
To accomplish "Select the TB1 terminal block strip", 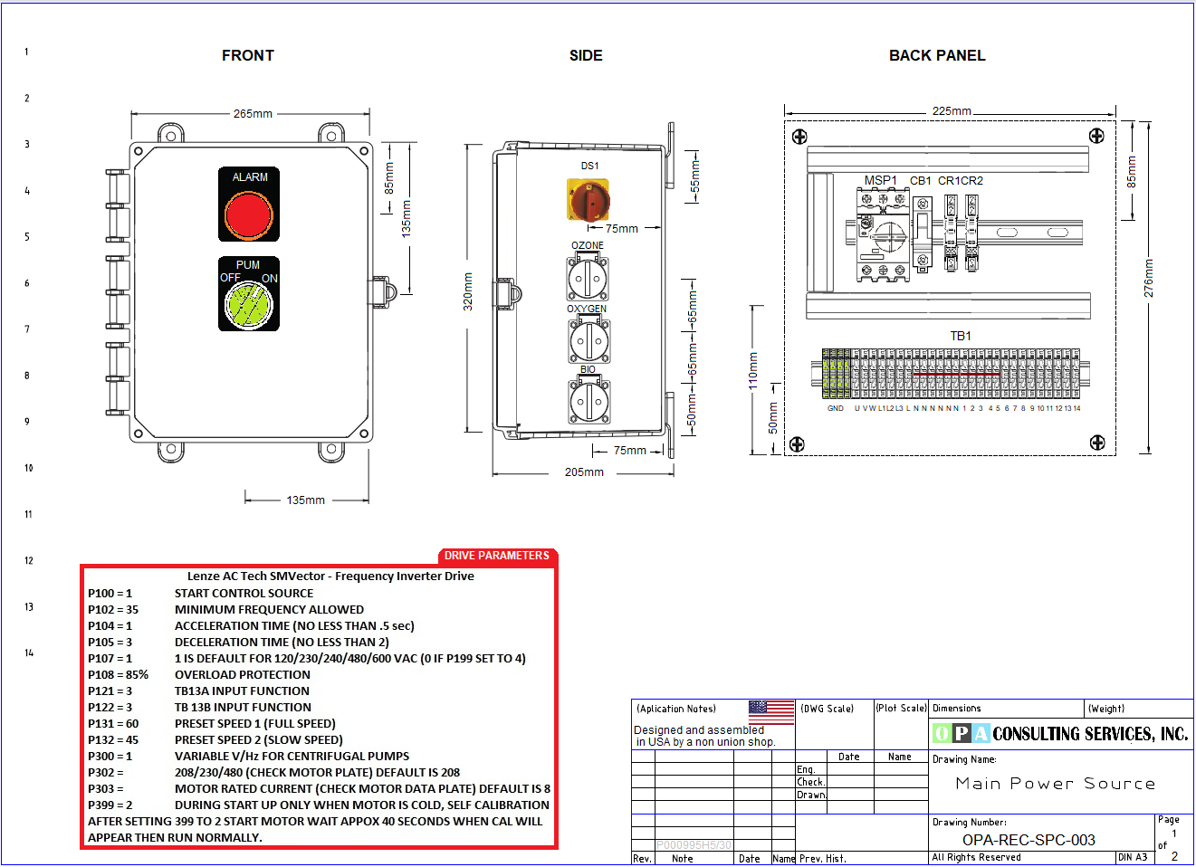I will coord(952,373).
